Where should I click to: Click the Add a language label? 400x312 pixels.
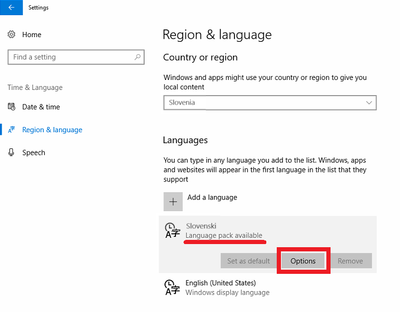(x=212, y=198)
